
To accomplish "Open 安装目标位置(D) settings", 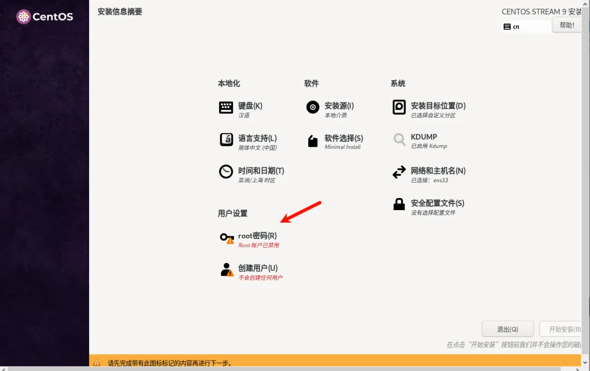I will point(438,106).
